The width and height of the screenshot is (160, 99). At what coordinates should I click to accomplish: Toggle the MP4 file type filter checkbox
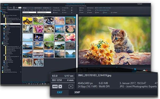[45, 10]
